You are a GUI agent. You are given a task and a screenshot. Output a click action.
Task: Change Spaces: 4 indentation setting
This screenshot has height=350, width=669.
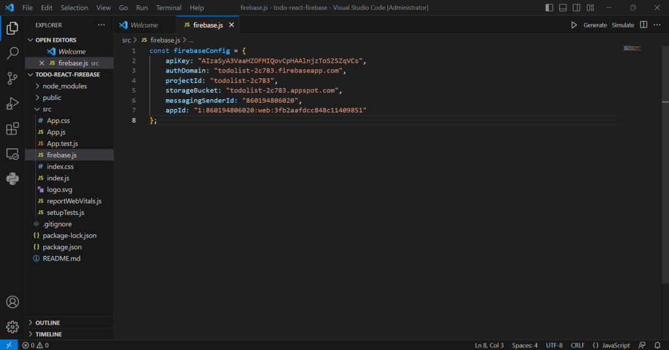click(x=525, y=345)
